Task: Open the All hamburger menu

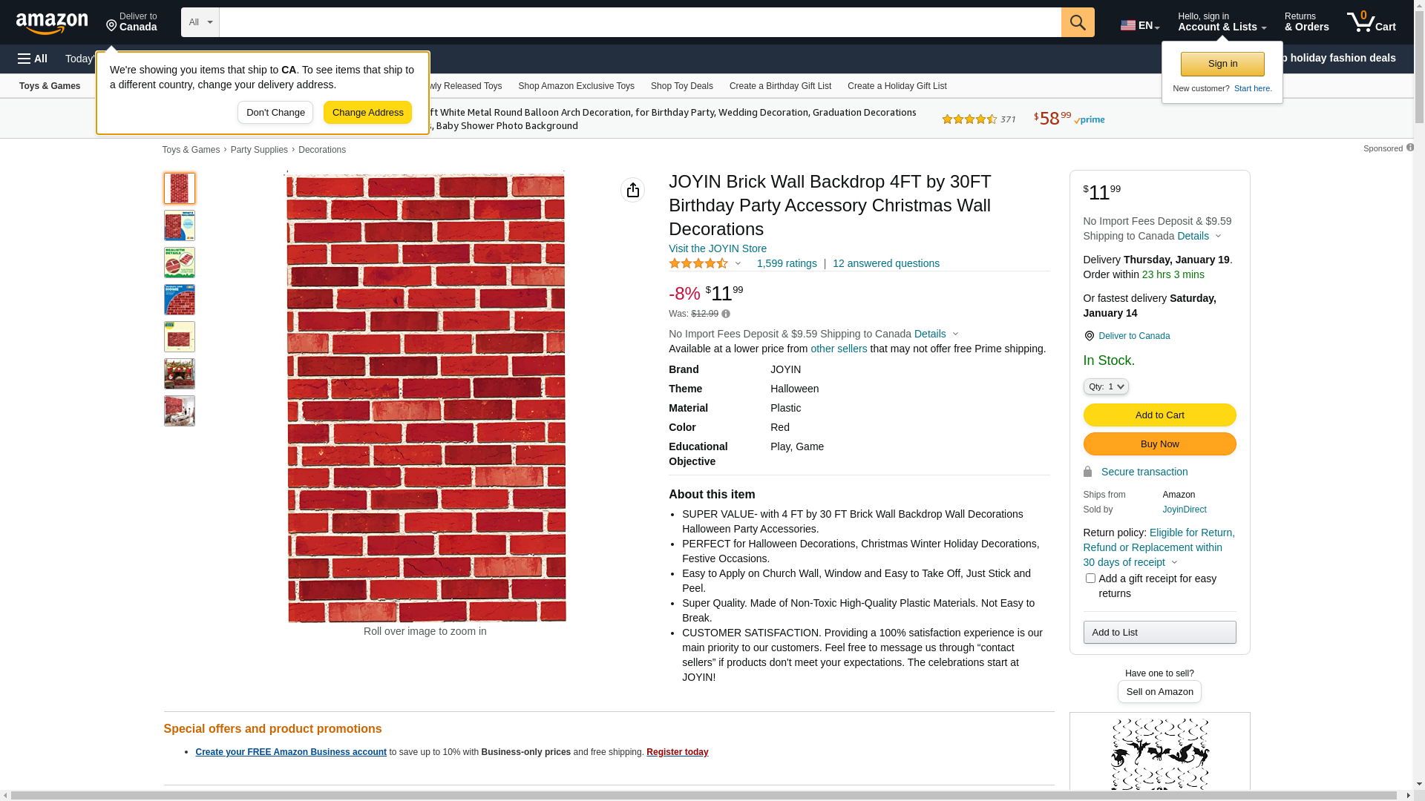Action: coord(33,59)
